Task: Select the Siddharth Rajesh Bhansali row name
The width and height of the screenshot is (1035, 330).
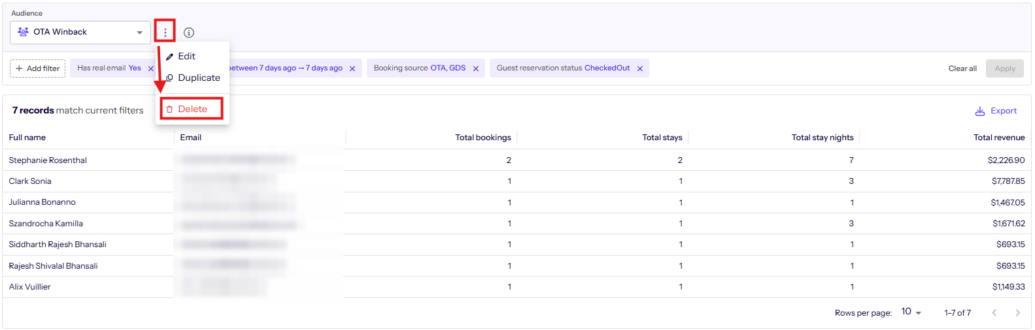Action: point(58,245)
